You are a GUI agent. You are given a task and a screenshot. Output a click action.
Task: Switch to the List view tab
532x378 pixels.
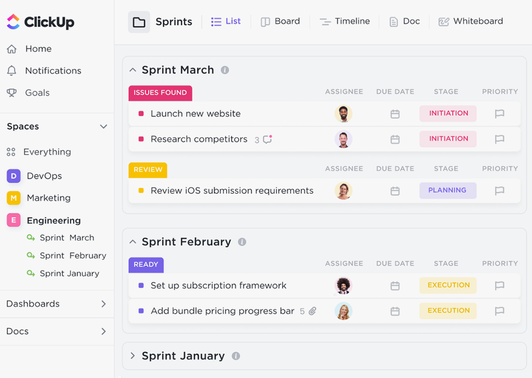tap(225, 21)
